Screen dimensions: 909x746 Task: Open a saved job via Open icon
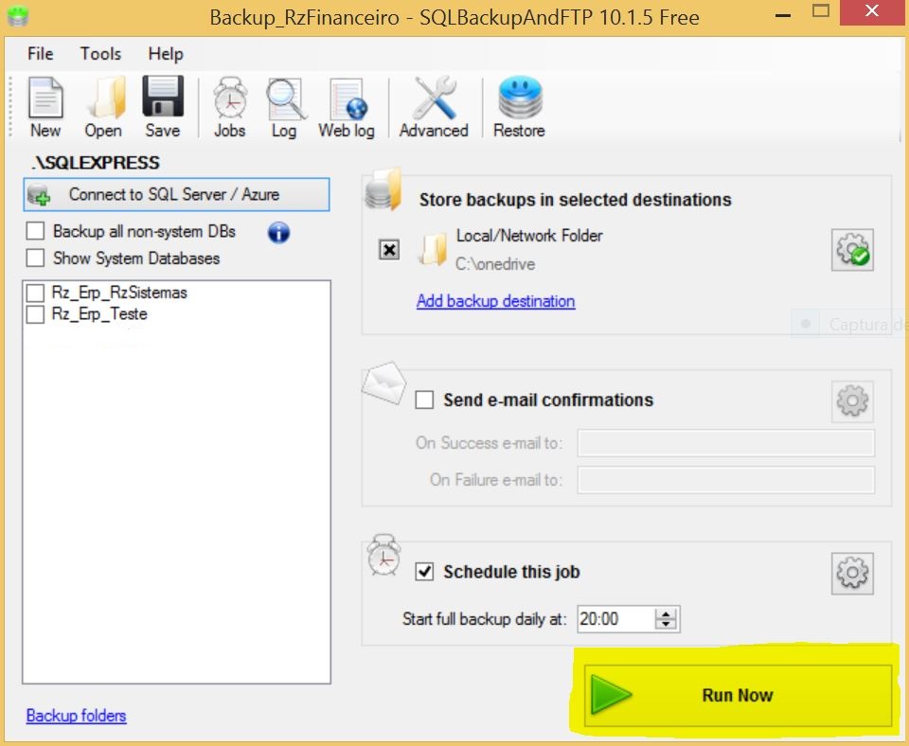point(103,108)
